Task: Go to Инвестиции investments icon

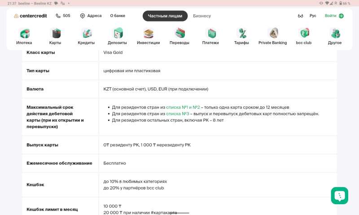Action: tap(148, 34)
